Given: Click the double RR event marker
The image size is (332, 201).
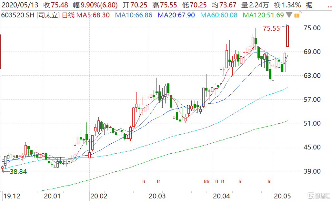Looking at the screenshot, I should coord(206,181).
